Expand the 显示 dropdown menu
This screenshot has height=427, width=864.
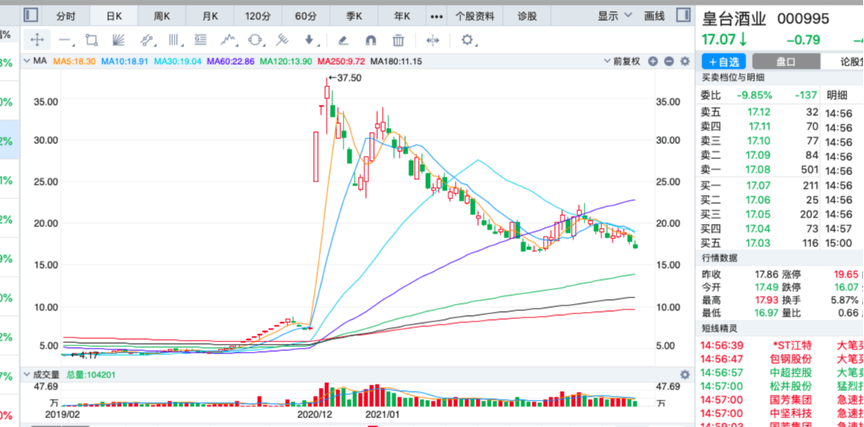613,16
